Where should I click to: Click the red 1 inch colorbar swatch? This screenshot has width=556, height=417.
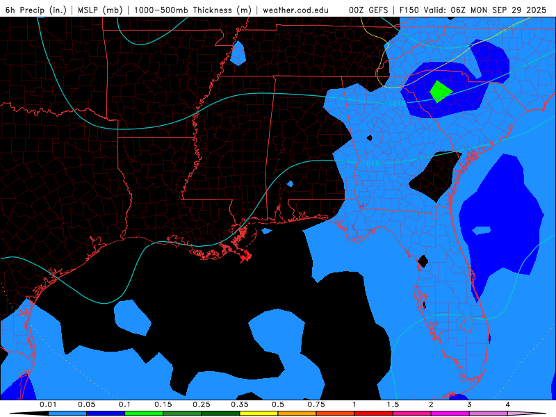[x=374, y=414]
